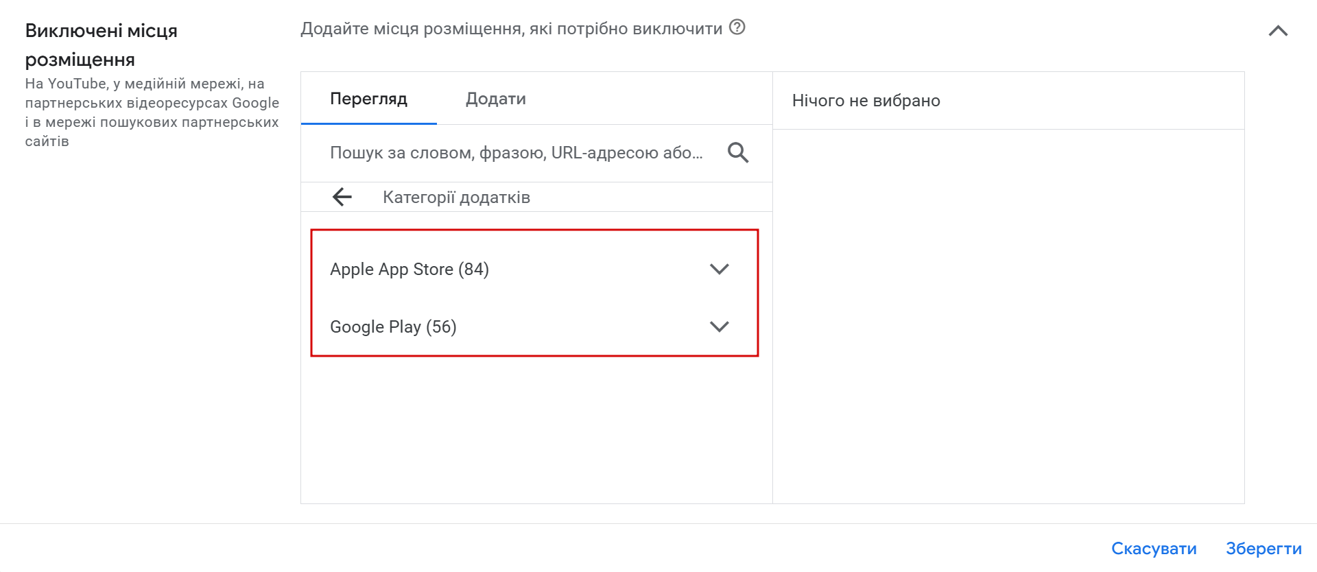Screen dimensions: 1317x572
Task: Switch to the Перегляд tab
Action: pos(368,99)
